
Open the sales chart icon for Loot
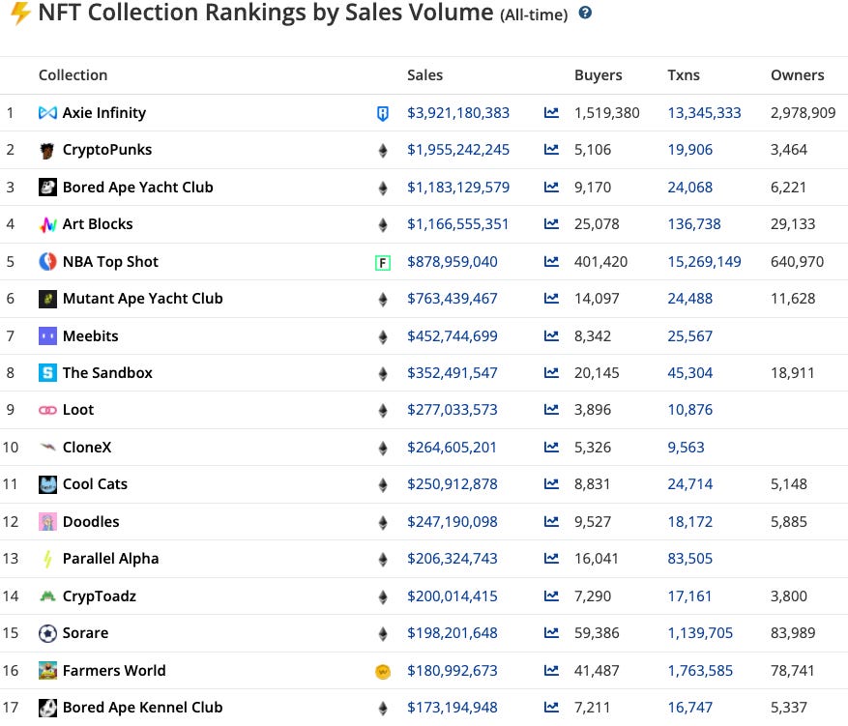pyautogui.click(x=551, y=410)
